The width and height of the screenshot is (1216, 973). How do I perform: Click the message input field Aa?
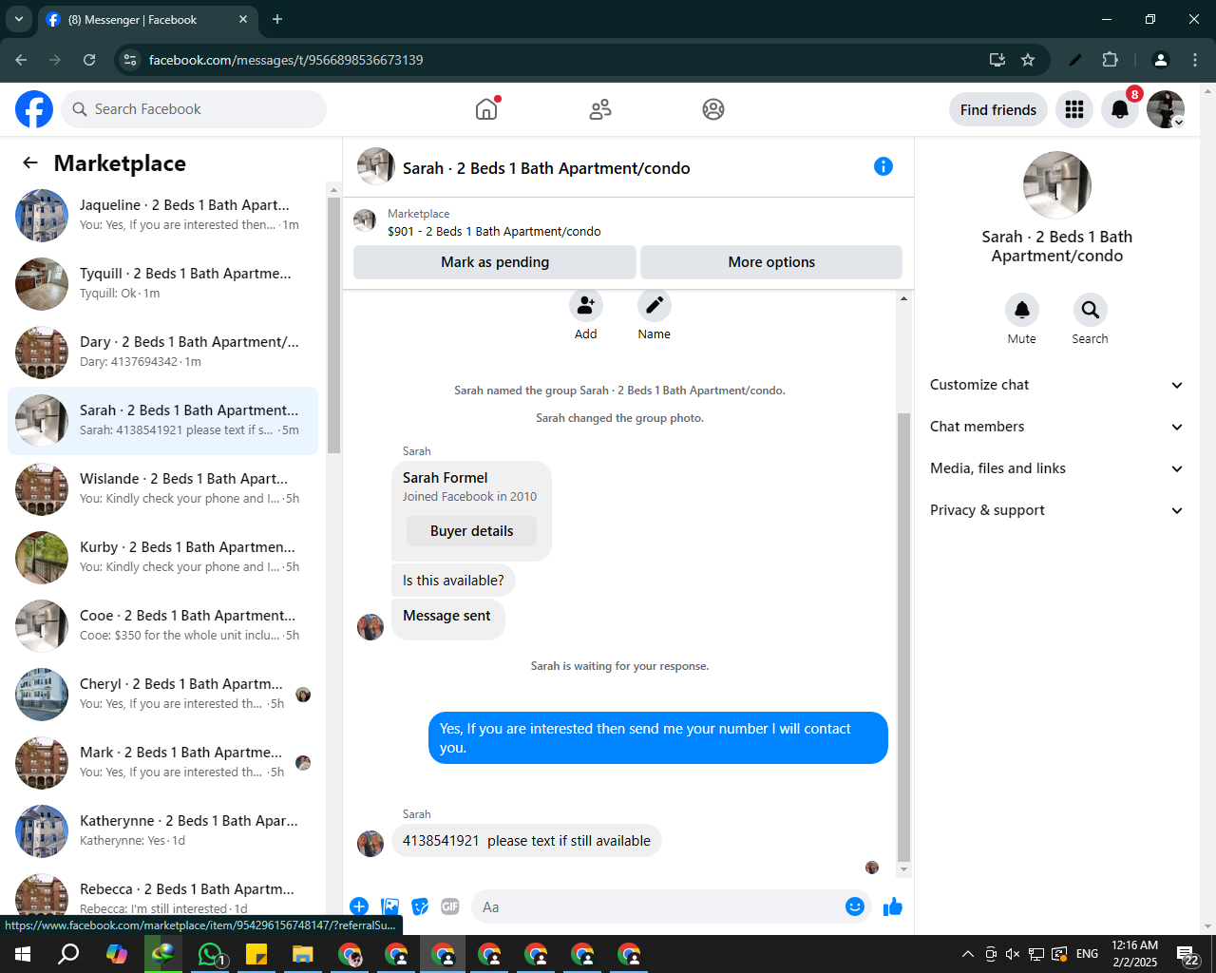pyautogui.click(x=655, y=906)
